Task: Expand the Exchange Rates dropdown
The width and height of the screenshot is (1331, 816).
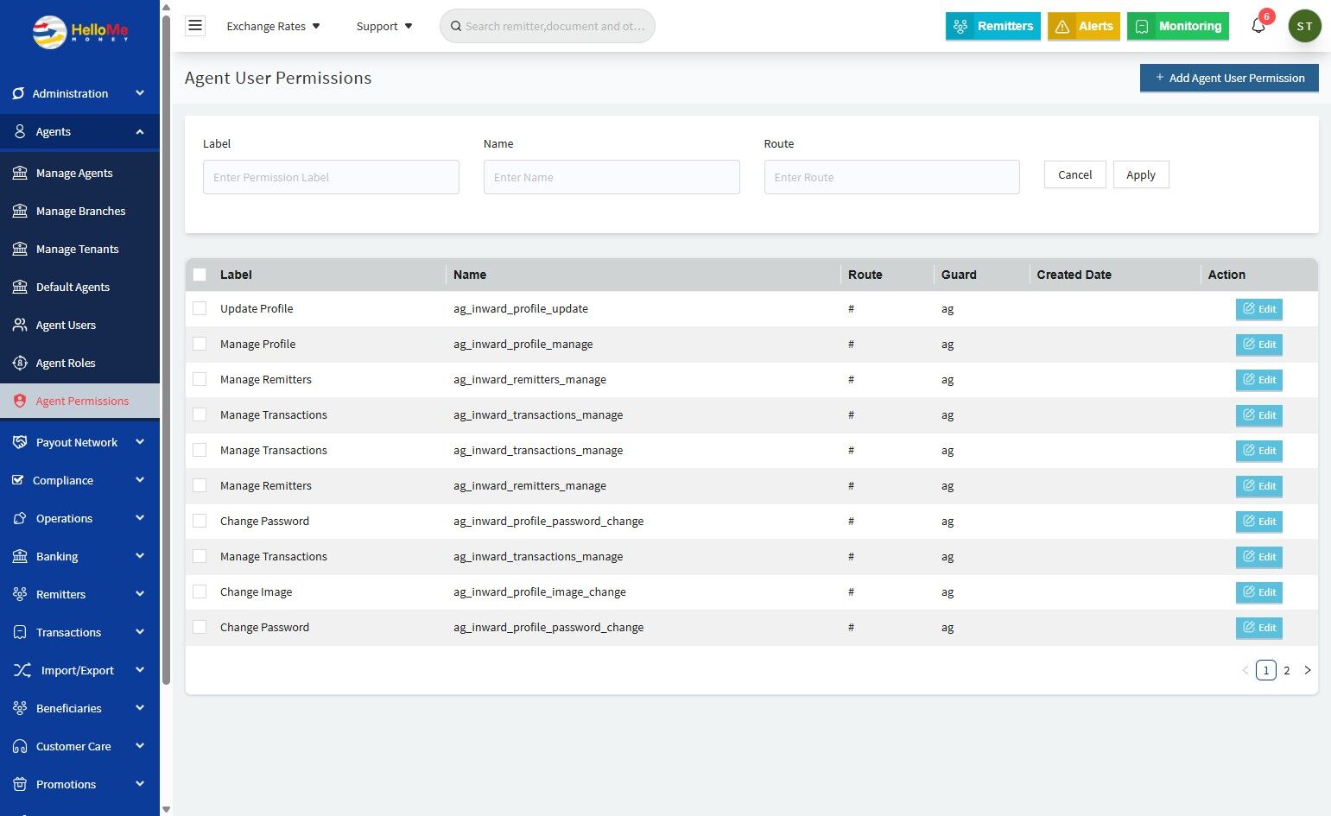Action: (273, 26)
